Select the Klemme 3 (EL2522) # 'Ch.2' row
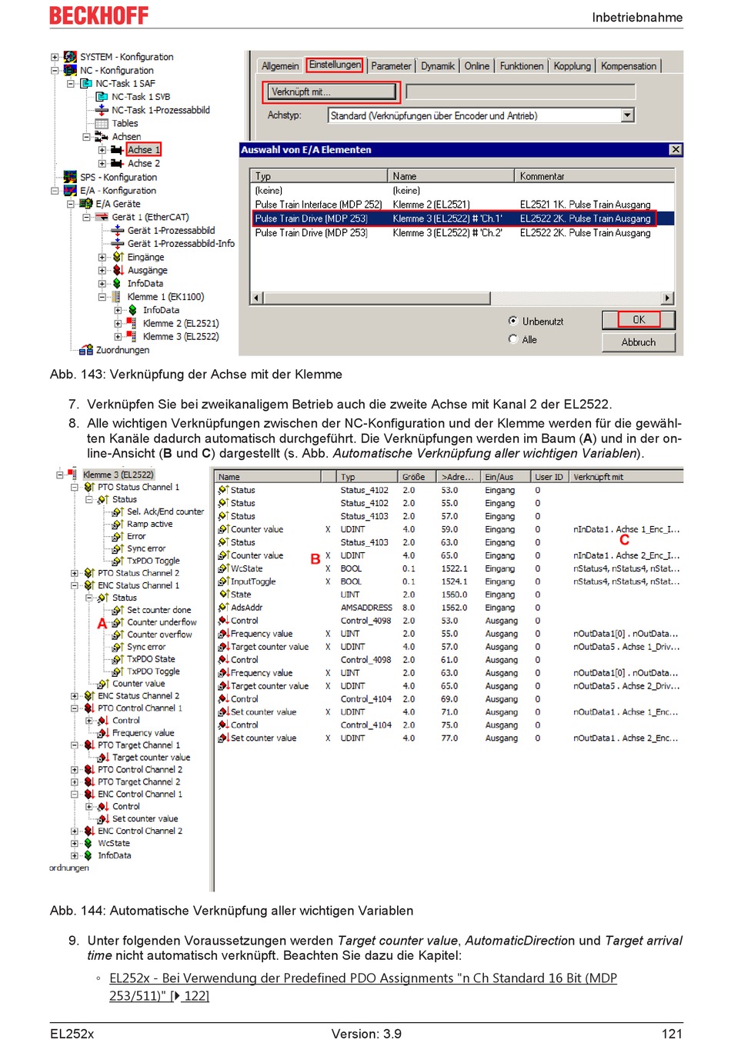 coord(463,232)
